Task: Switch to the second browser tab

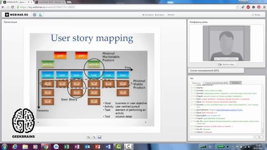Action: 50,2
